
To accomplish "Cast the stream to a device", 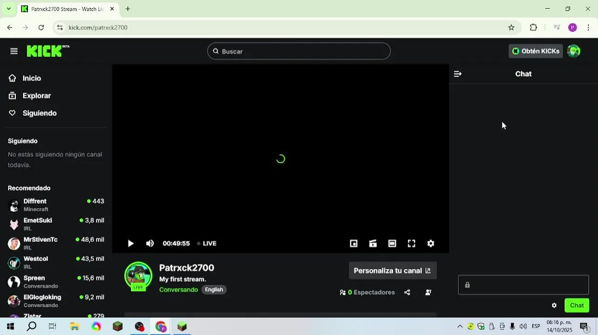I will (373, 243).
